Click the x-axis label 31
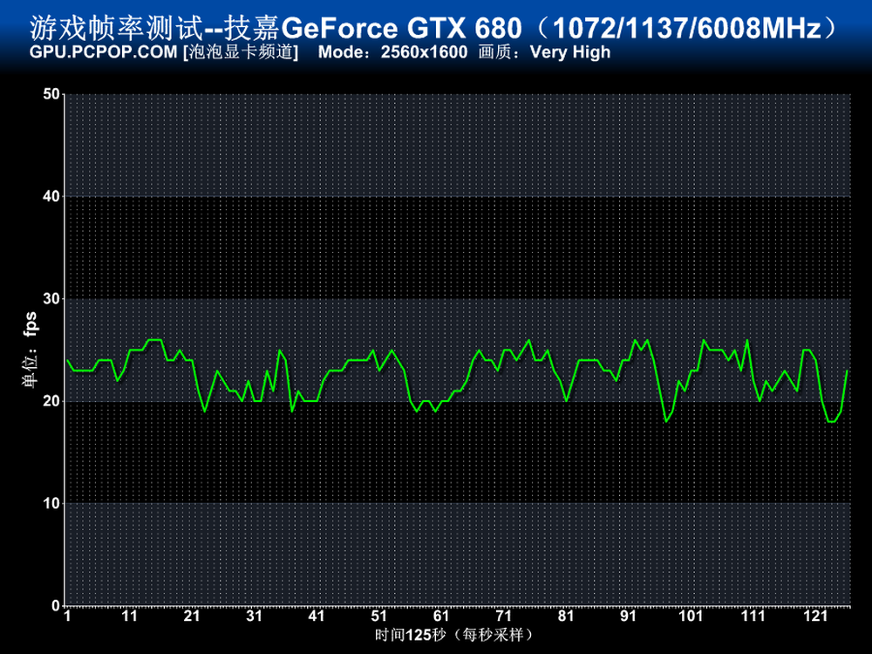The width and height of the screenshot is (872, 654). [x=254, y=617]
